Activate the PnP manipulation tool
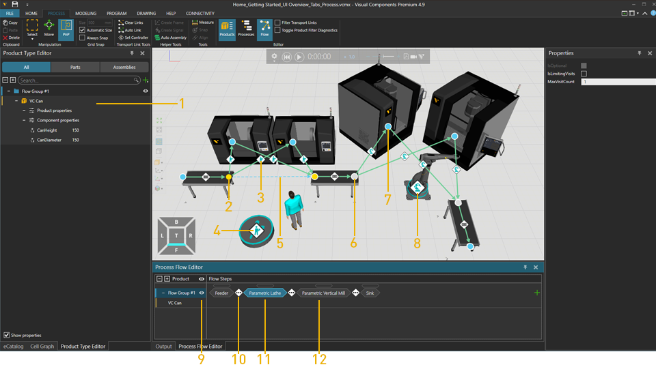The image size is (656, 367). pos(66,28)
